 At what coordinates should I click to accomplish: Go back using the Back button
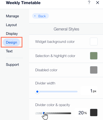pos(40,16)
